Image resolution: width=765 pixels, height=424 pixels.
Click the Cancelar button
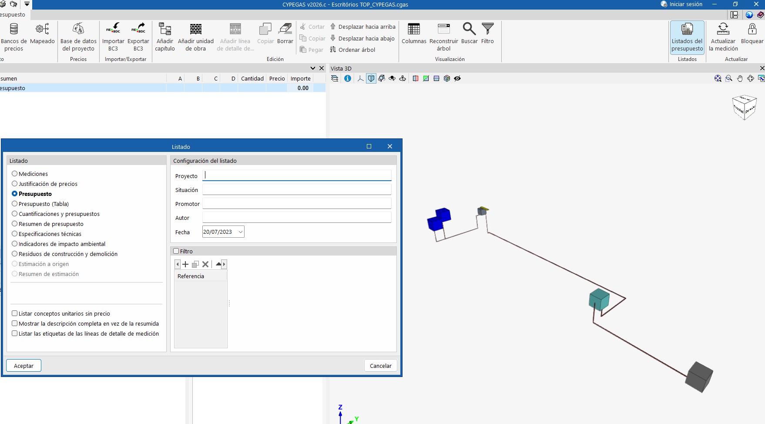[381, 366]
